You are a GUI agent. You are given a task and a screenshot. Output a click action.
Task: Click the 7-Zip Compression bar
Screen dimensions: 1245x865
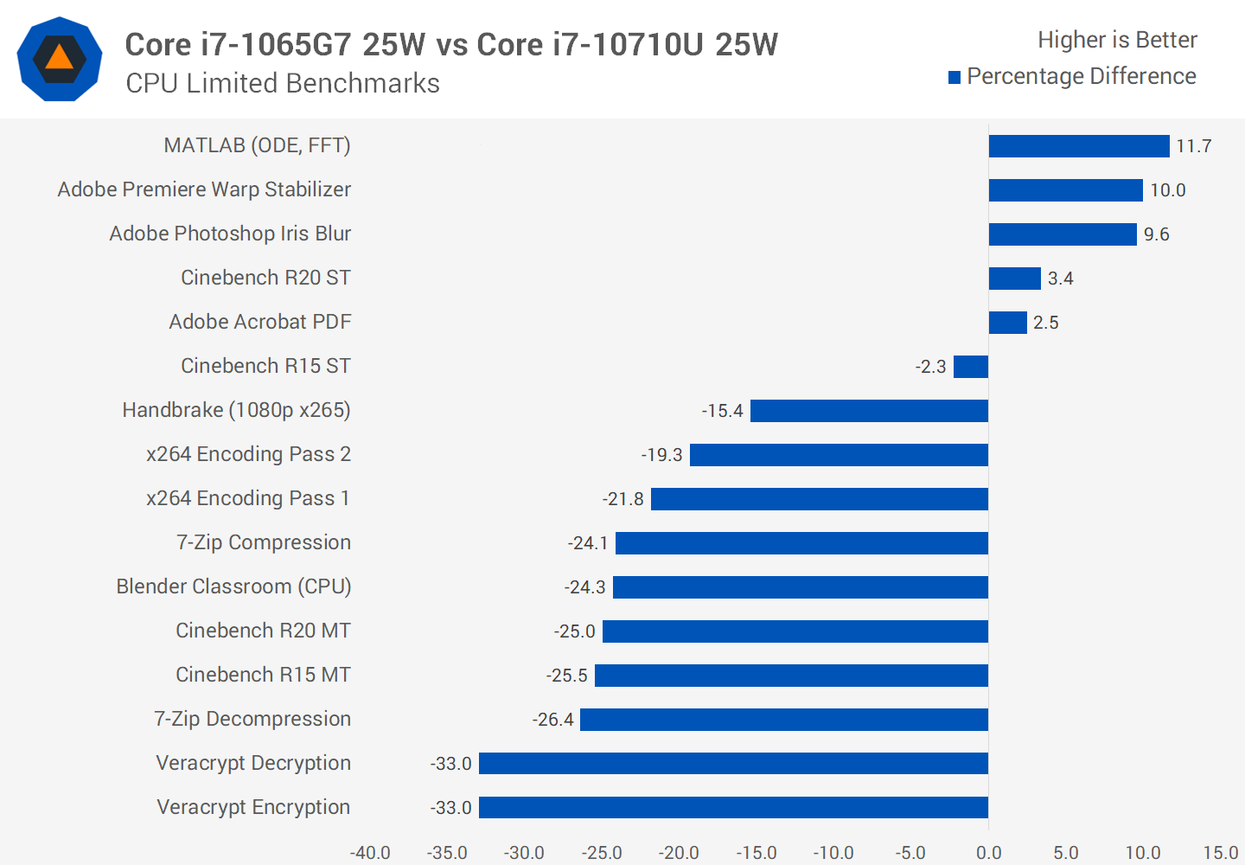pyautogui.click(x=801, y=543)
